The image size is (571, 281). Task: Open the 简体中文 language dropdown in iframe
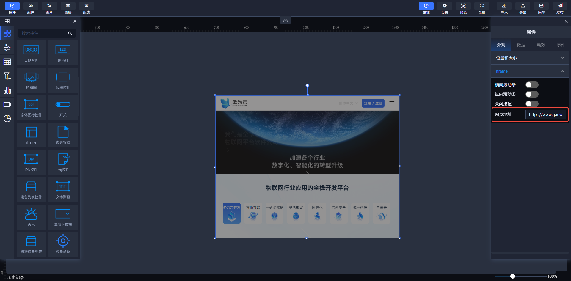(349, 103)
